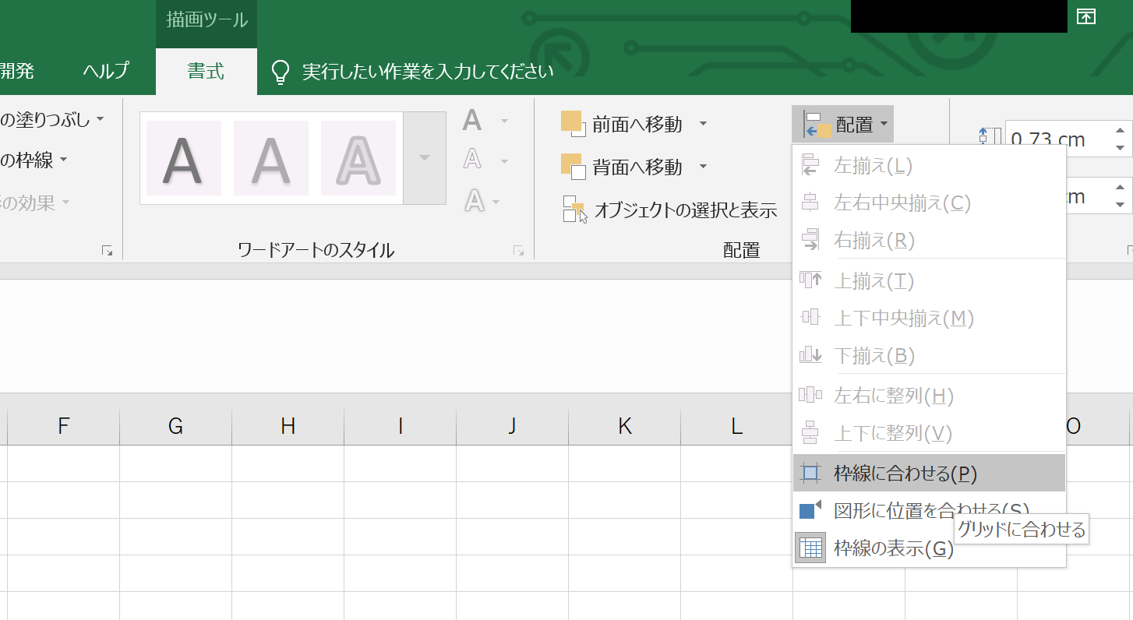The width and height of the screenshot is (1133, 620).
Task: Increase shape height with up spinner
Action: pyautogui.click(x=1121, y=130)
